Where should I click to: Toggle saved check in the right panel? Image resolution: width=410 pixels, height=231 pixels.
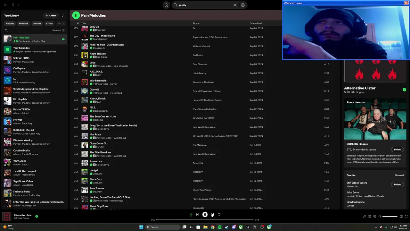(x=404, y=90)
